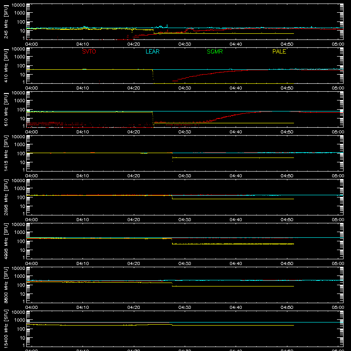
Task: Click the yellow PALE legend label
Action: click(x=279, y=52)
